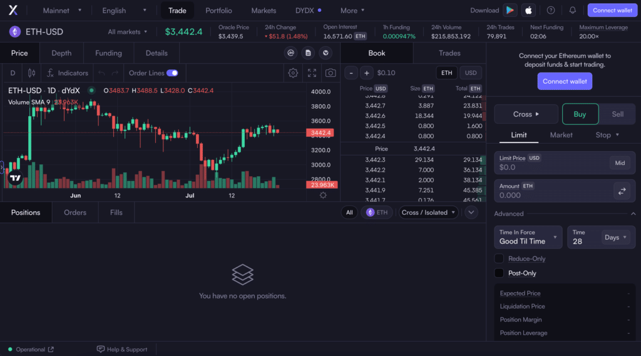Take chart snapshot with camera icon
This screenshot has width=641, height=356.
point(331,73)
